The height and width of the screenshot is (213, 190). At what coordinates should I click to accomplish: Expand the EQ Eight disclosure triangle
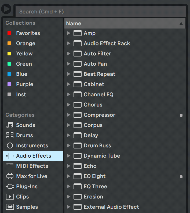69,176
